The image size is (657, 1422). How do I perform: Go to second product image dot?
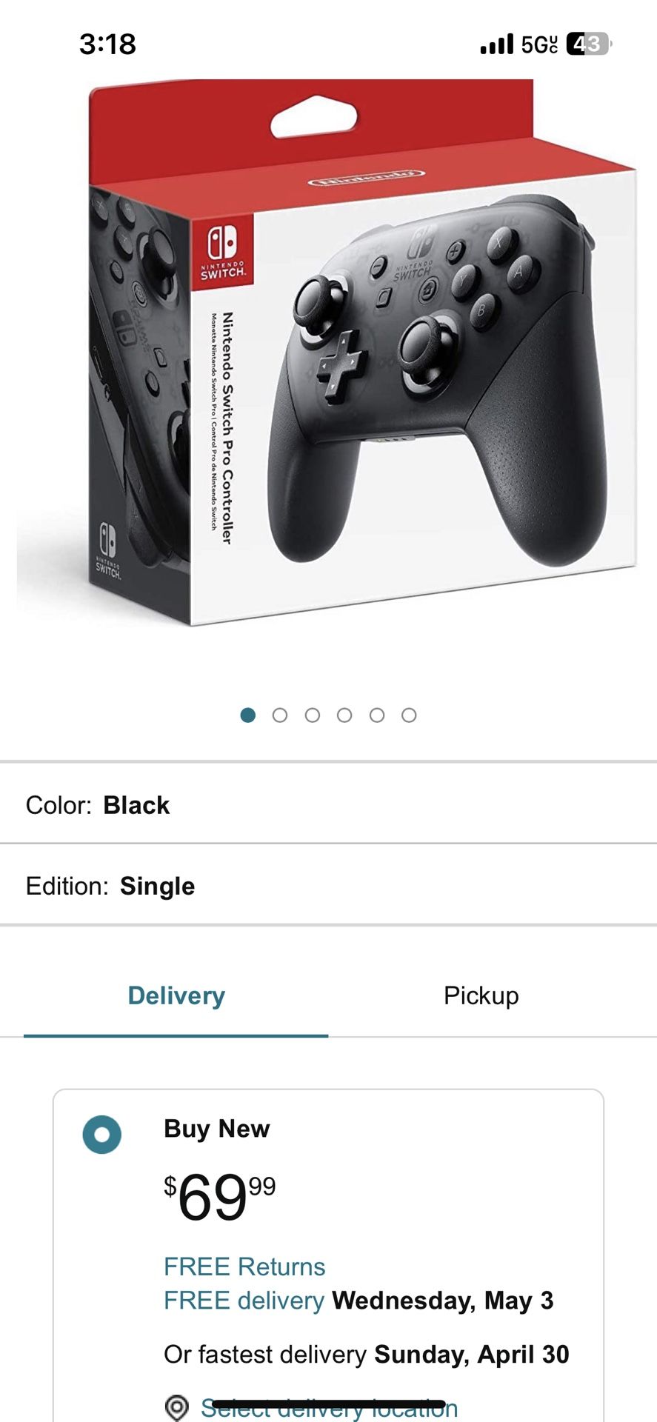280,715
